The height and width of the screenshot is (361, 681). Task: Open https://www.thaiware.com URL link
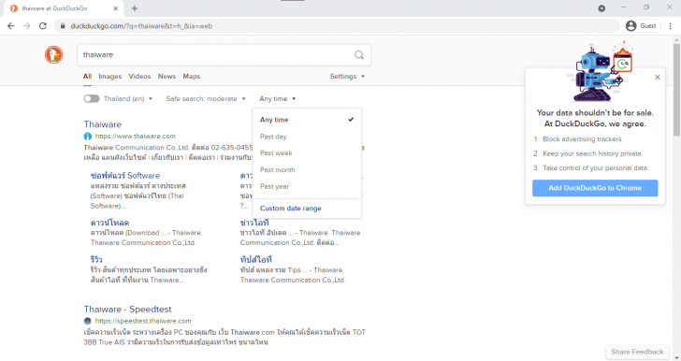[x=135, y=137]
